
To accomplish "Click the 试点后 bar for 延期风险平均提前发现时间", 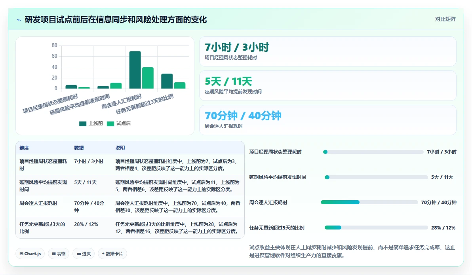I will (116, 86).
